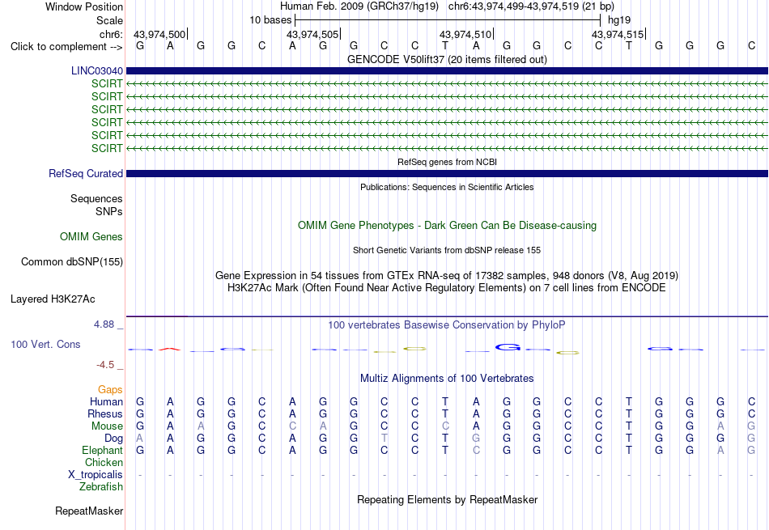This screenshot has width=769, height=530.
Task: Click the 10 bases scale bar
Action: point(448,20)
